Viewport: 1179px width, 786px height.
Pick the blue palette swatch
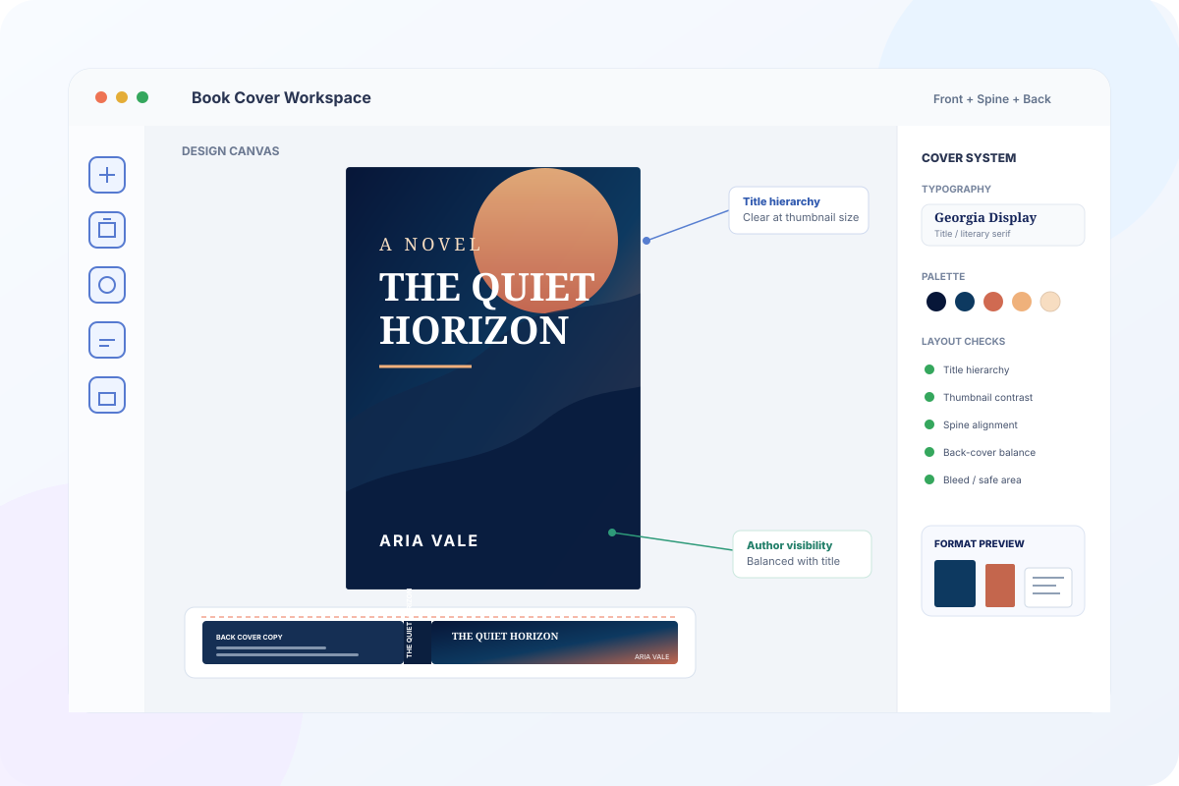coord(965,302)
